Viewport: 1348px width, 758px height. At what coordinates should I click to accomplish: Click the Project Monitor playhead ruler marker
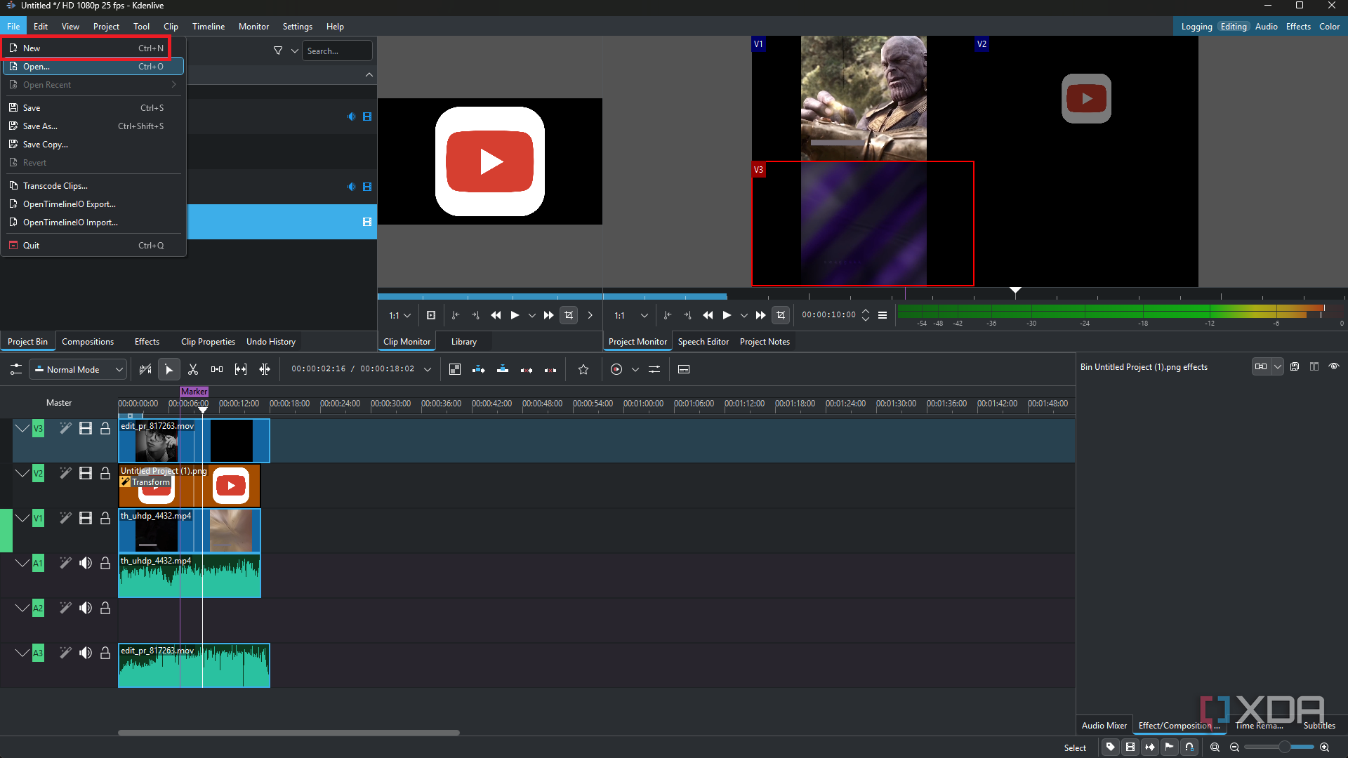pyautogui.click(x=1015, y=290)
